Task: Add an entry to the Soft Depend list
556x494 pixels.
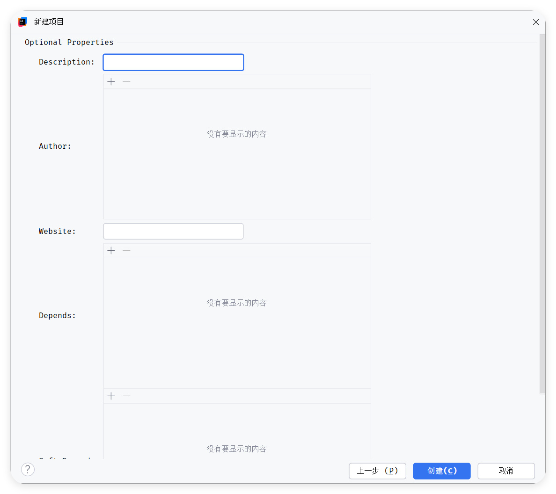Action: pyautogui.click(x=111, y=396)
